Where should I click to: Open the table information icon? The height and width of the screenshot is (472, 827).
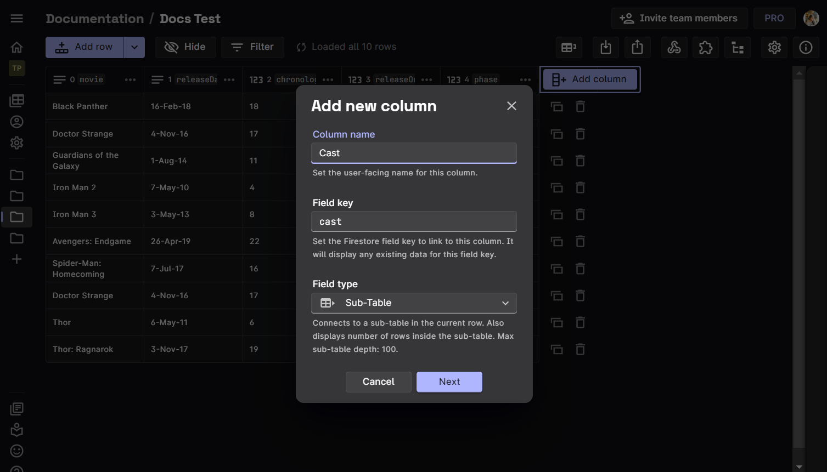805,48
